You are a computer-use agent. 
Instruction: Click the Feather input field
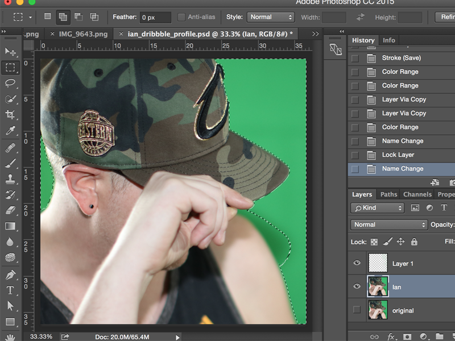pyautogui.click(x=155, y=18)
